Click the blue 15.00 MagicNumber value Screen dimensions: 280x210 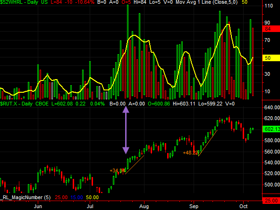pos(76,197)
